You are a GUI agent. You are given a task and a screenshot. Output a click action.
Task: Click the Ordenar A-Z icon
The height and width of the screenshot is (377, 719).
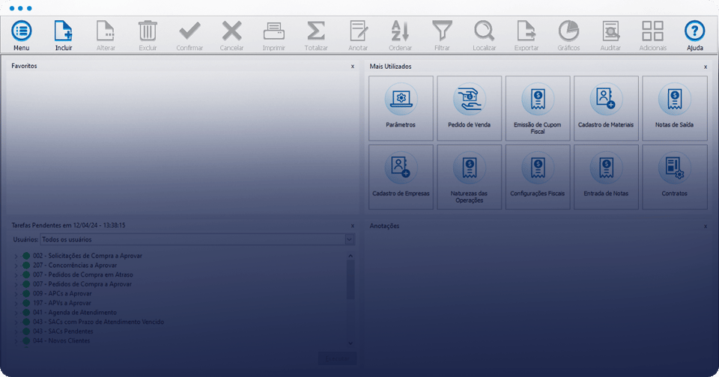(x=400, y=31)
